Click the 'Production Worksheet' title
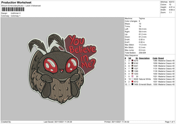176x124 pixels. 16,2
